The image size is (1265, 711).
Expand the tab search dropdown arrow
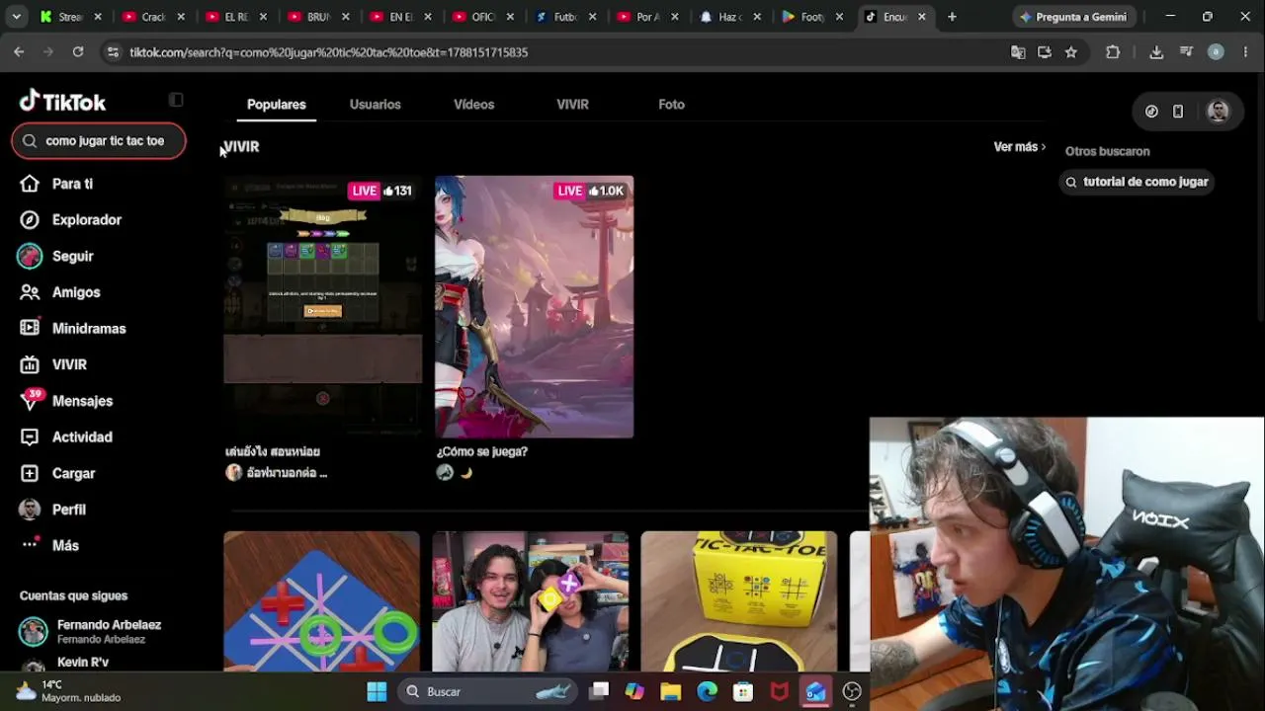click(x=17, y=17)
